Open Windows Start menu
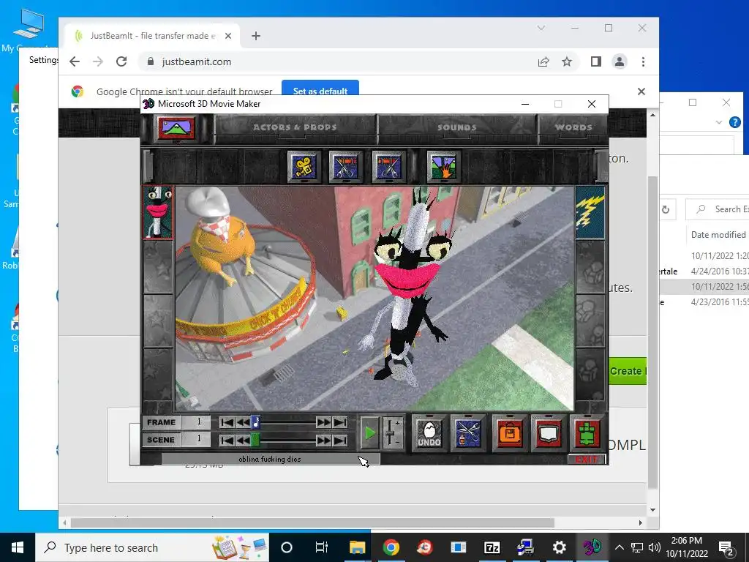 pyautogui.click(x=18, y=547)
